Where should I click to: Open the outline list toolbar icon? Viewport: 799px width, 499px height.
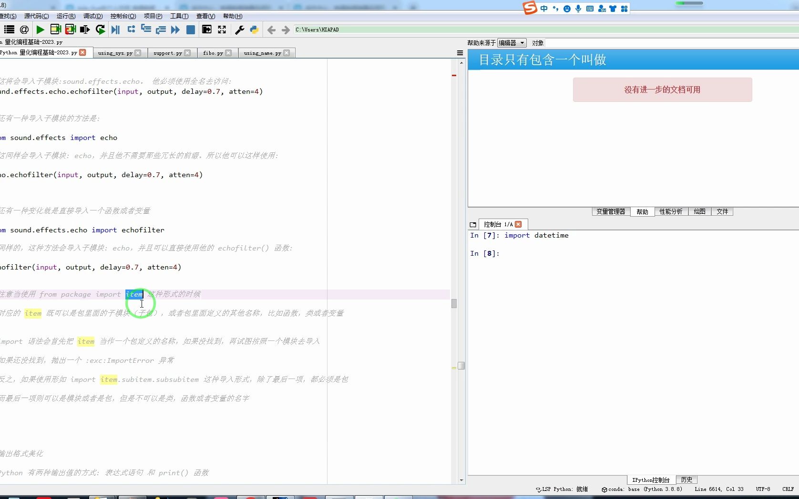pos(9,30)
